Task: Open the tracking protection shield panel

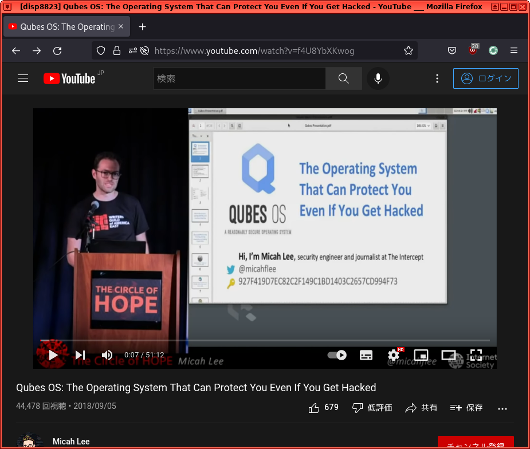Action: click(101, 50)
